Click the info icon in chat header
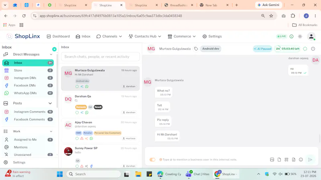The image size is (321, 180). click(313, 49)
